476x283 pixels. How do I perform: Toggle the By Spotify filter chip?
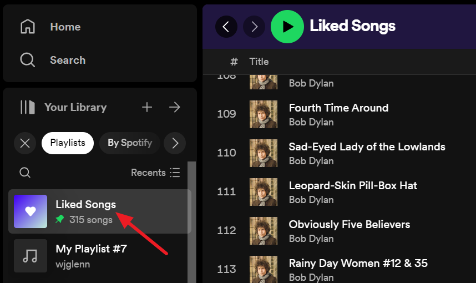[x=130, y=143]
